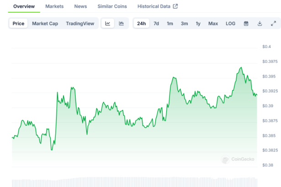Switch to line chart view icon

(x=107, y=23)
